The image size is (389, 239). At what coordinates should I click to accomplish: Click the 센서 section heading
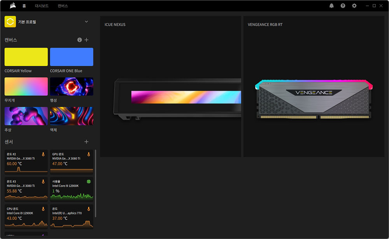tap(9, 142)
